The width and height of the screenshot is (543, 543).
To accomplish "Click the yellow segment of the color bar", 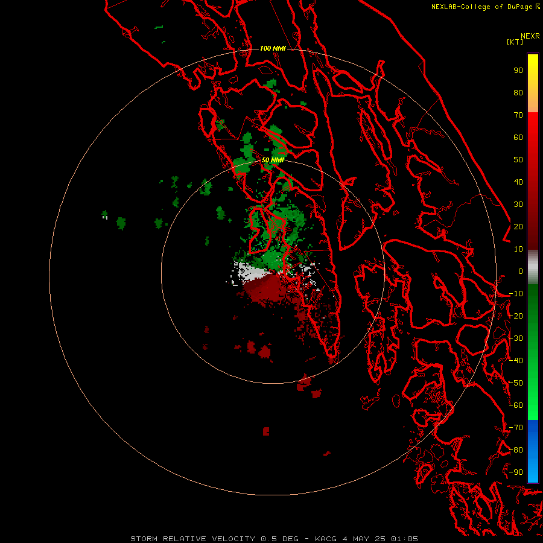I will point(533,83).
